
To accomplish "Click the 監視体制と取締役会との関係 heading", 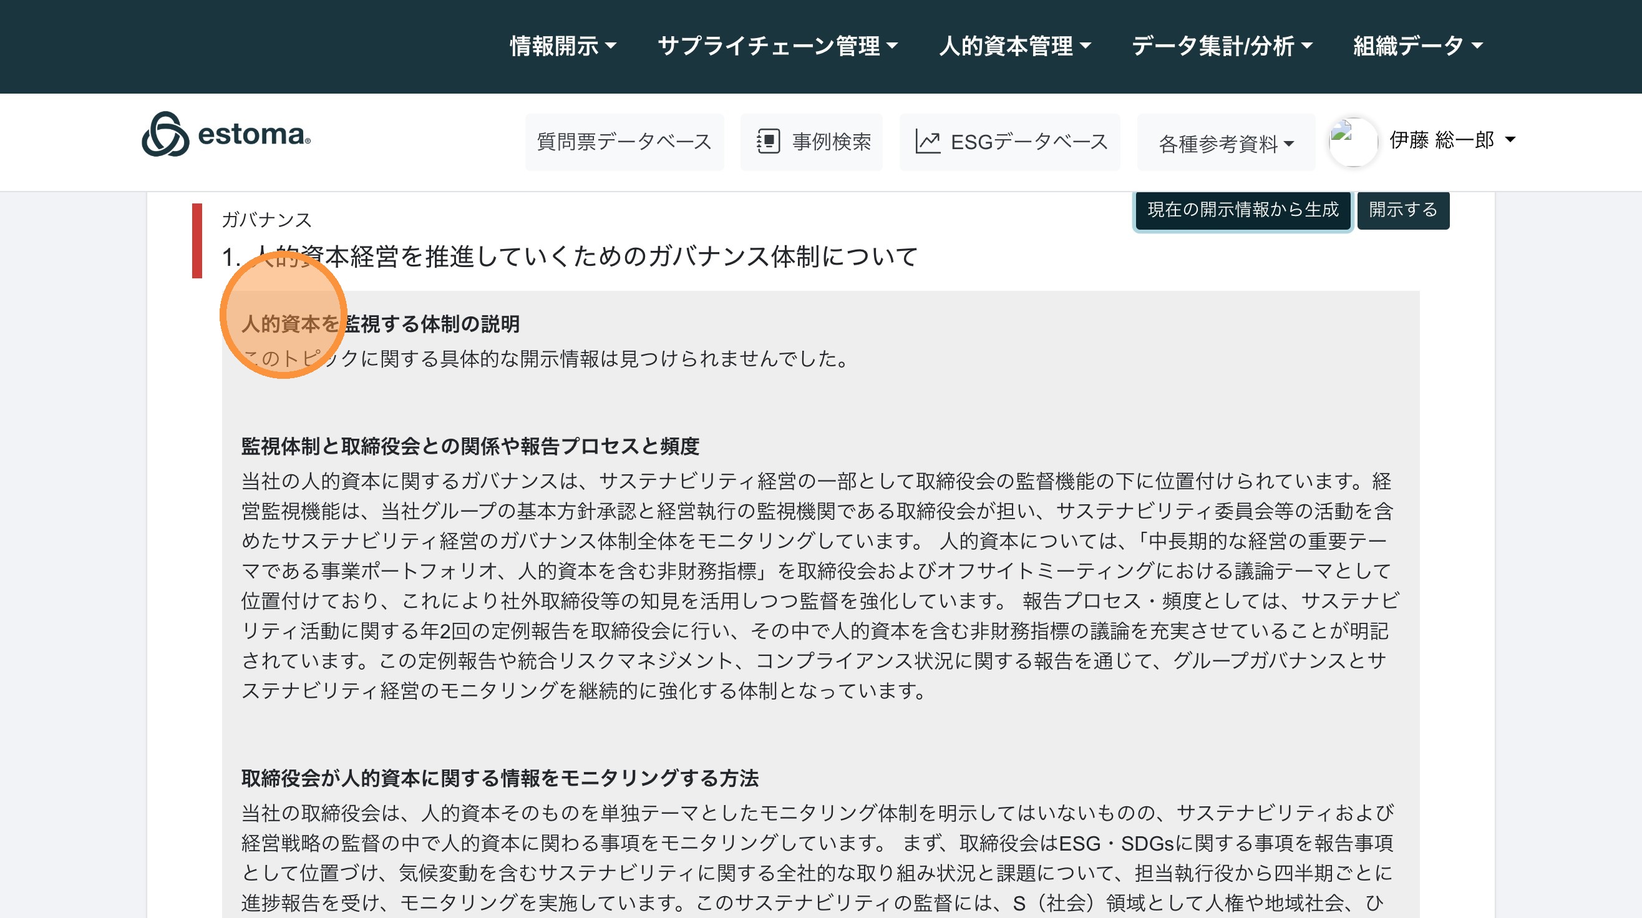I will click(470, 446).
